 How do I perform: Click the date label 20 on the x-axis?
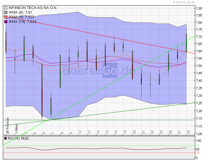[x=134, y=132]
